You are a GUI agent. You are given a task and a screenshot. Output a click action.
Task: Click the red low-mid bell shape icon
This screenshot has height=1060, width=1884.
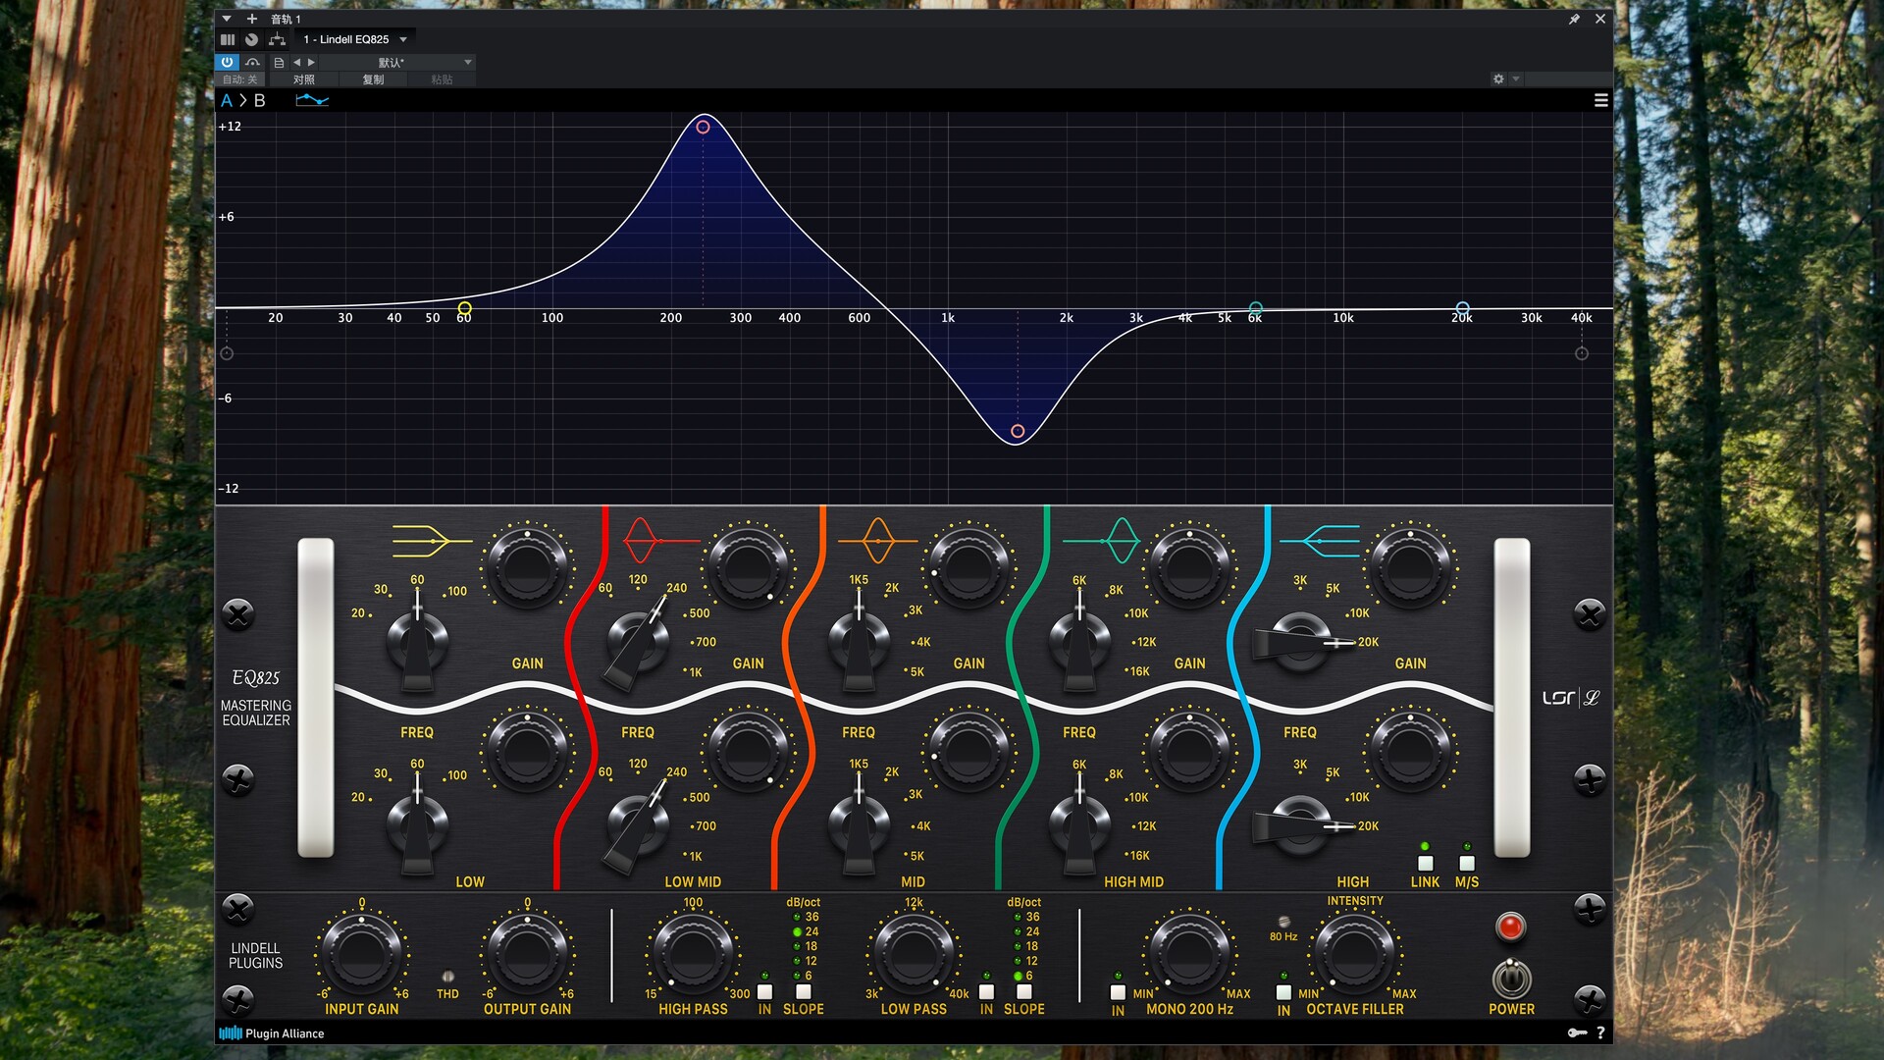659,540
